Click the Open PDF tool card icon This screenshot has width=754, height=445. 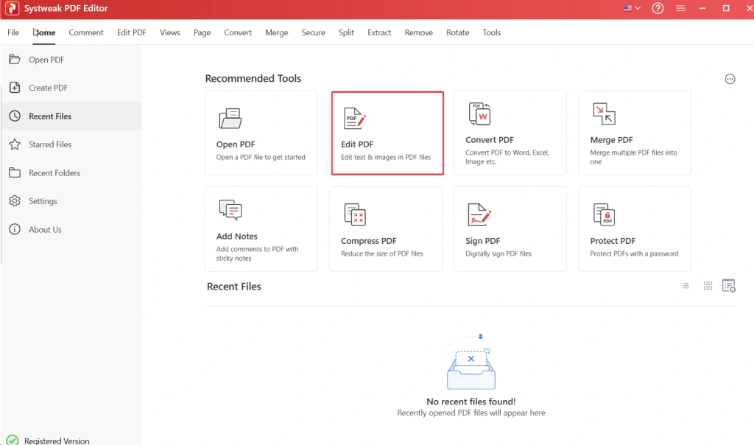click(x=230, y=119)
